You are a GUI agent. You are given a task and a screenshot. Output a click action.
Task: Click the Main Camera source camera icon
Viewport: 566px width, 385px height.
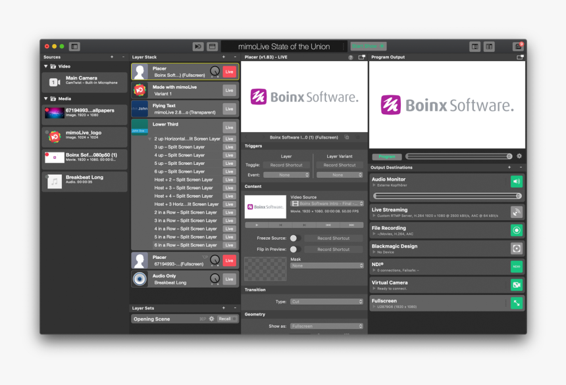55,82
